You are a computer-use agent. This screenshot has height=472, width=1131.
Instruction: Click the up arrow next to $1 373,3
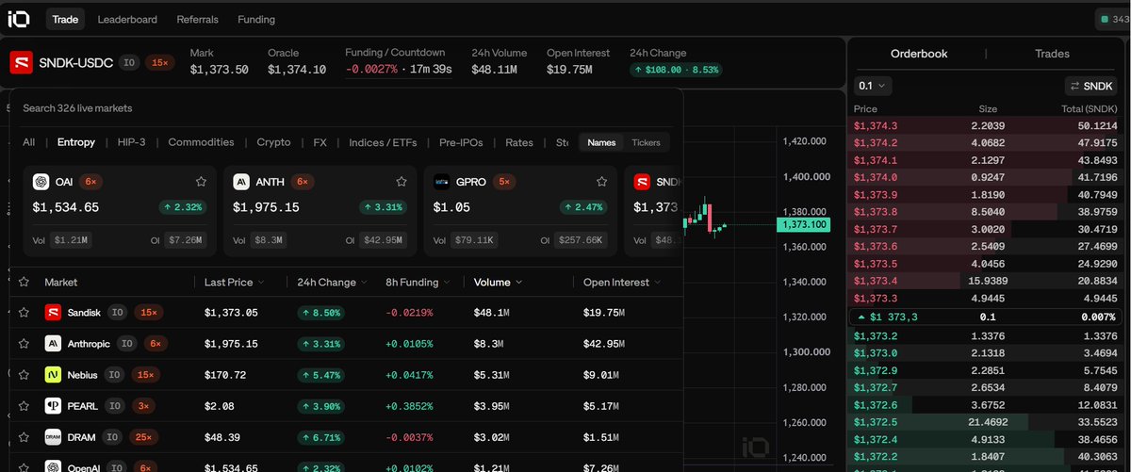[x=861, y=317]
